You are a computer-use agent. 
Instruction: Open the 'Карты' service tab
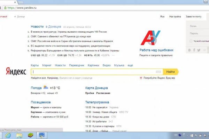click(x=34, y=65)
